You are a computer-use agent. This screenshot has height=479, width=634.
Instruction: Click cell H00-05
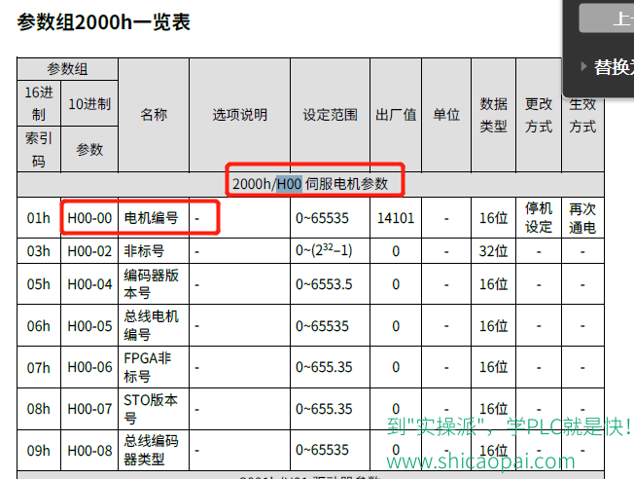coord(89,325)
